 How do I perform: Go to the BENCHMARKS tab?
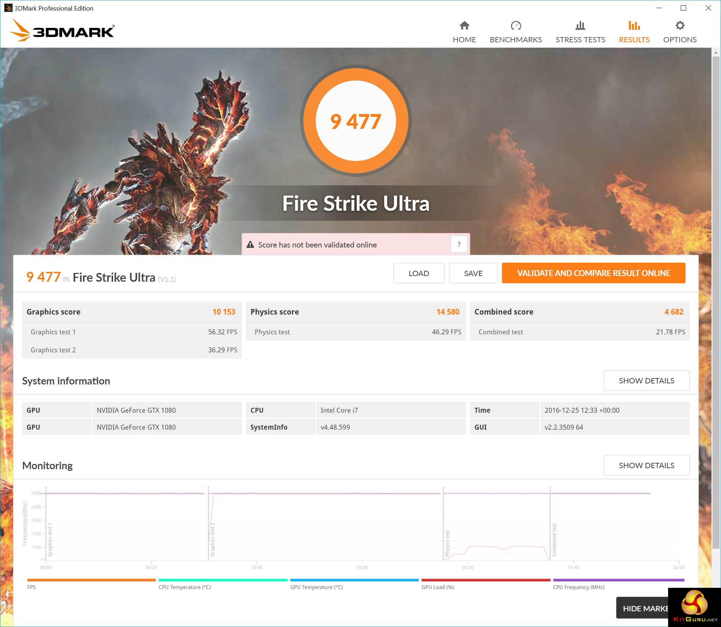coord(515,40)
